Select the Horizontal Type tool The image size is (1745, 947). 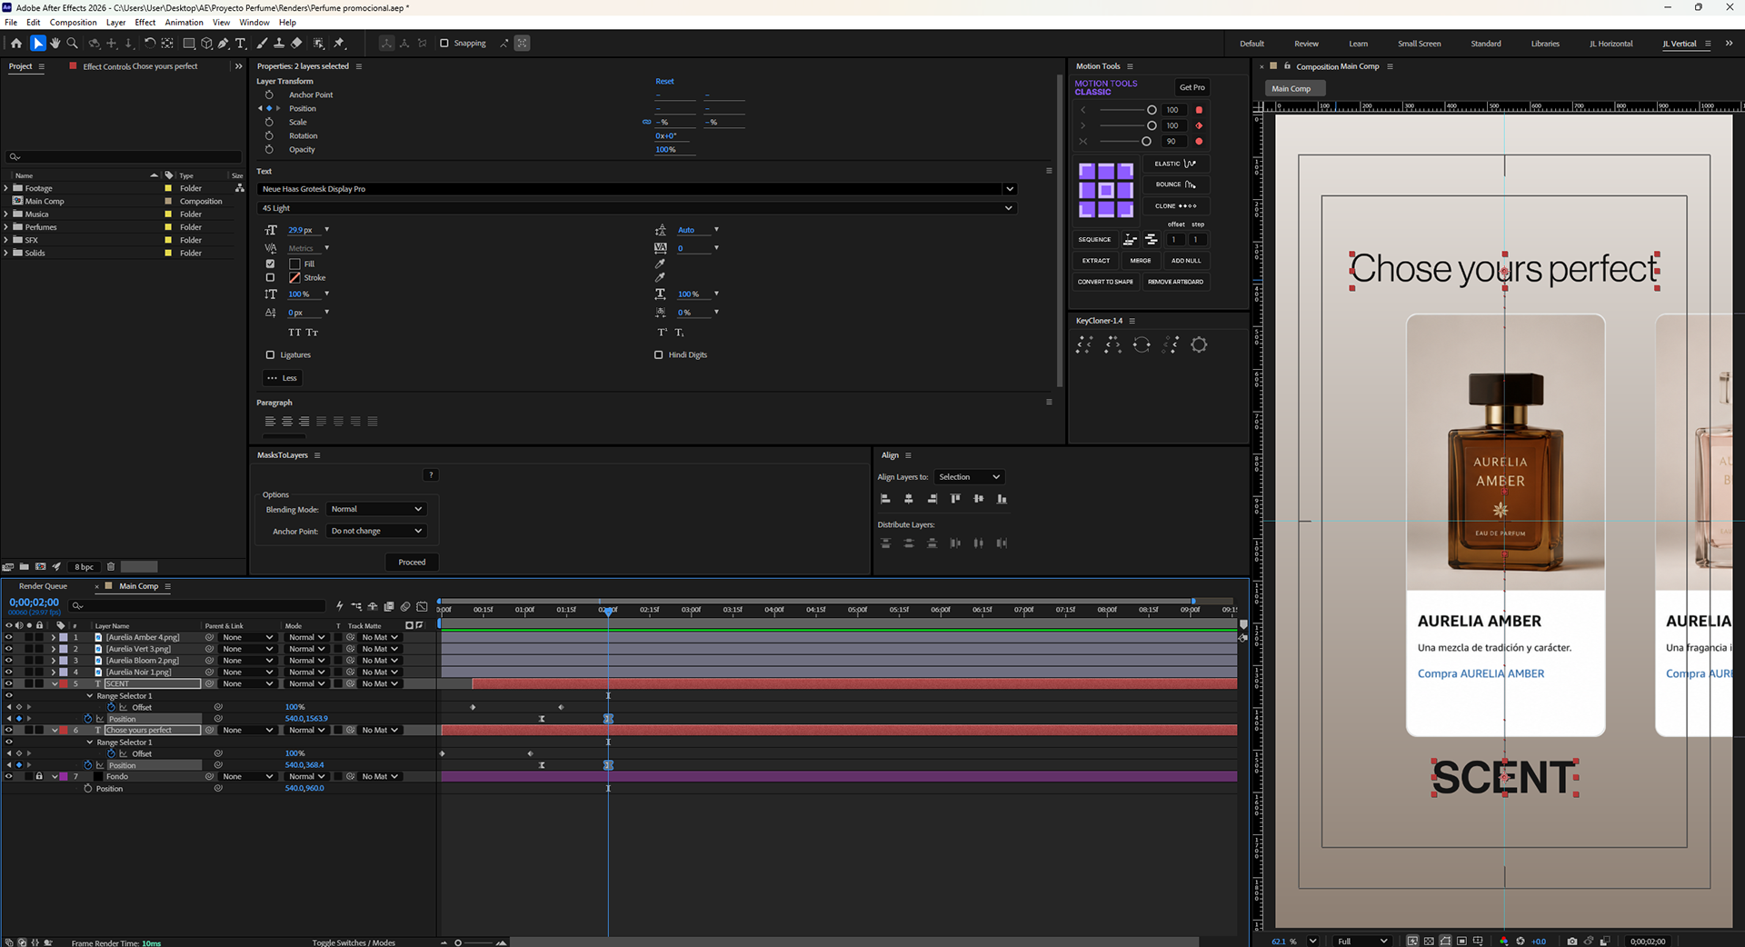[241, 44]
